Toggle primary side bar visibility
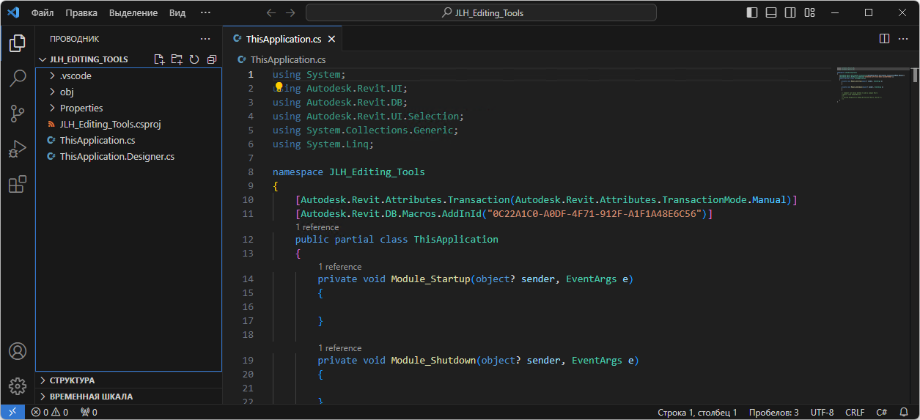Screen dimensions: 920x420 tap(752, 12)
